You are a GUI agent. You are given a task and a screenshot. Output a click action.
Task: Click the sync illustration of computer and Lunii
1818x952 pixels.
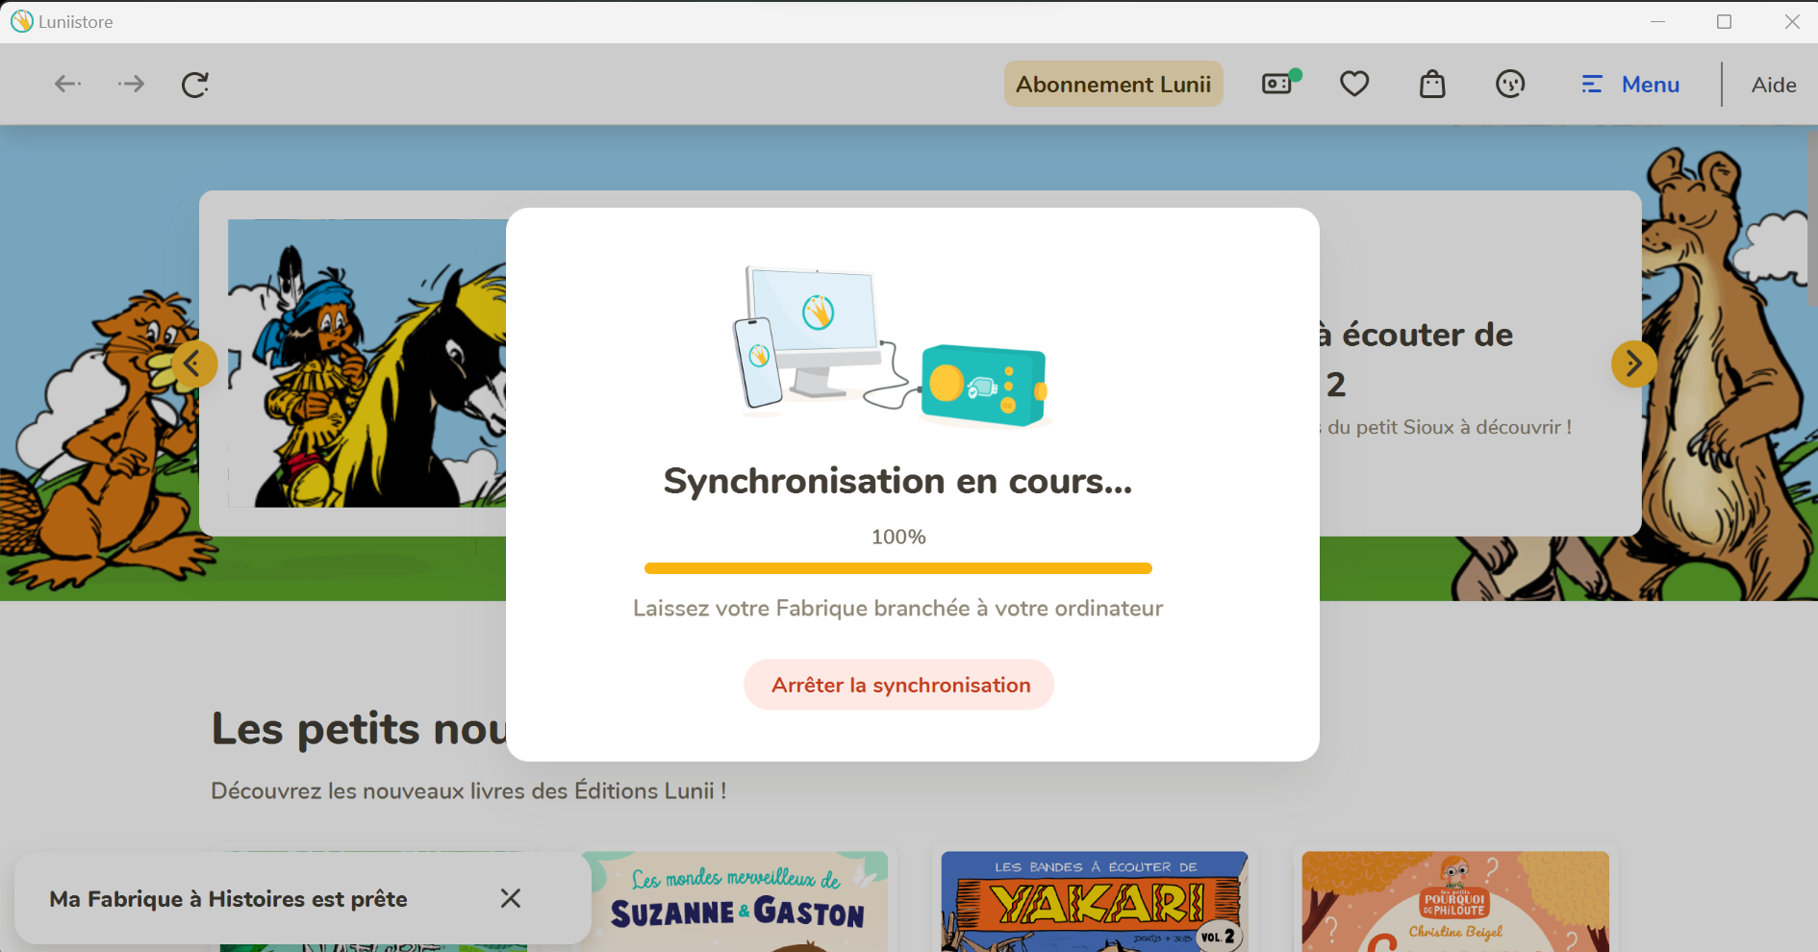pyautogui.click(x=892, y=347)
